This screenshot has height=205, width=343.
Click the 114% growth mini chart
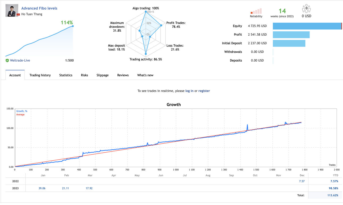click(39, 41)
